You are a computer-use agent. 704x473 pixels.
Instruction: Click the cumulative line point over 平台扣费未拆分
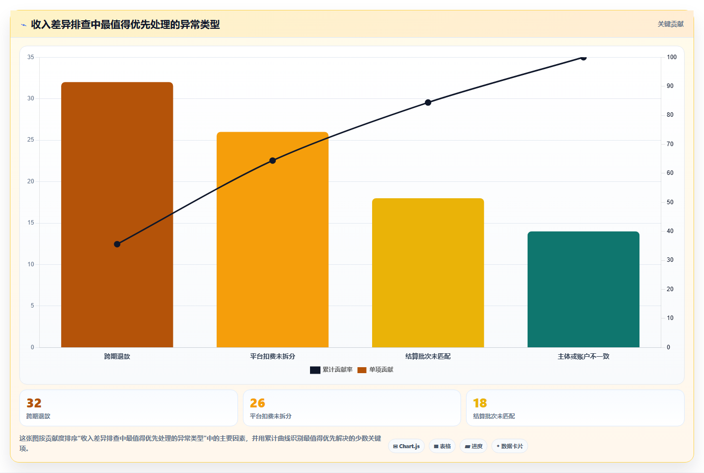[x=272, y=160]
